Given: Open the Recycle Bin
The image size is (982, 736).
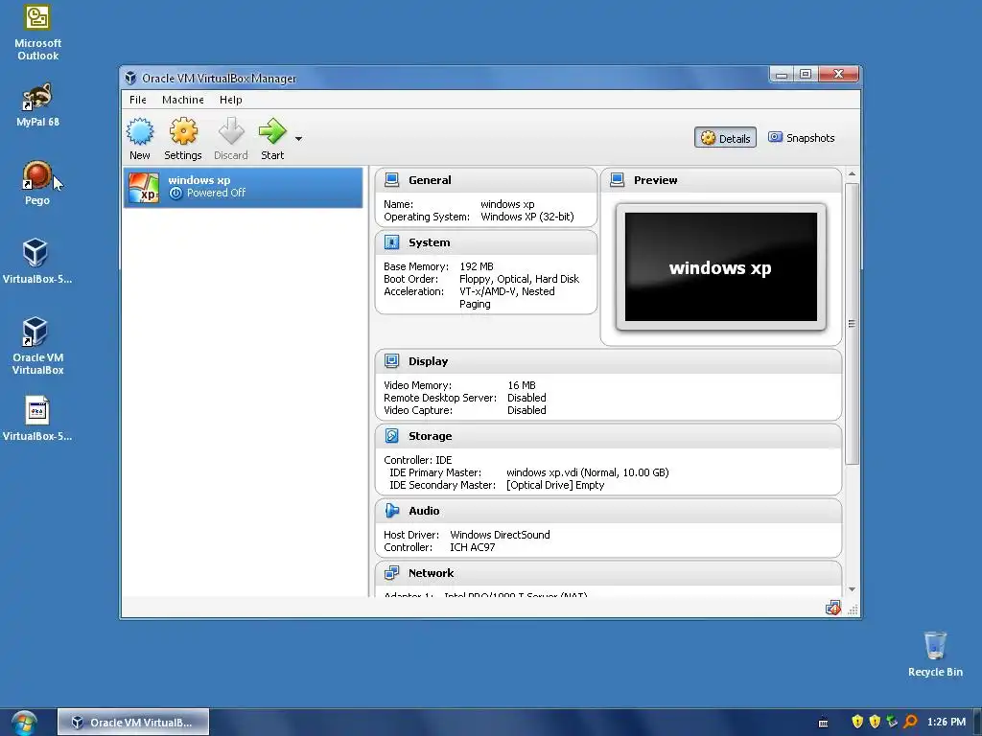Looking at the screenshot, I should [x=935, y=654].
